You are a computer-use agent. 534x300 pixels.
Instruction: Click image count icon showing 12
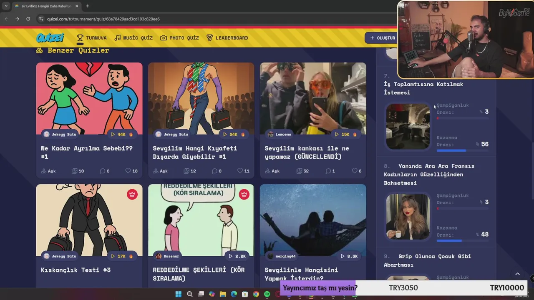[x=186, y=171]
